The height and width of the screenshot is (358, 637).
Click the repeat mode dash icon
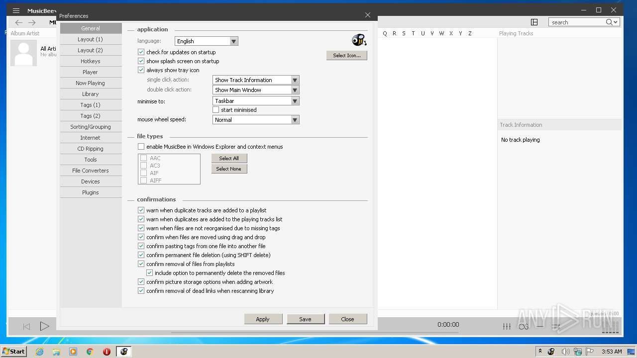pos(539,327)
